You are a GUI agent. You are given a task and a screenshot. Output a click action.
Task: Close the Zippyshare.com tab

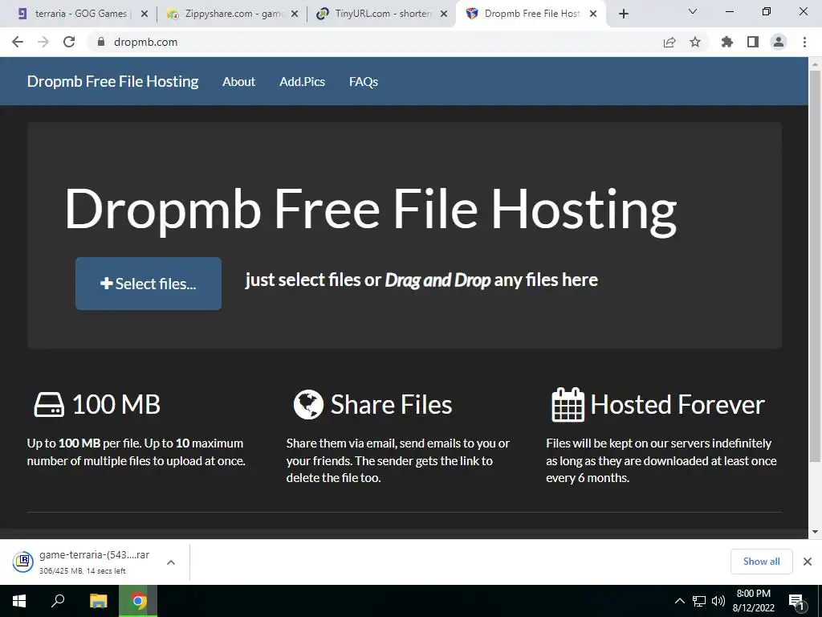point(295,14)
